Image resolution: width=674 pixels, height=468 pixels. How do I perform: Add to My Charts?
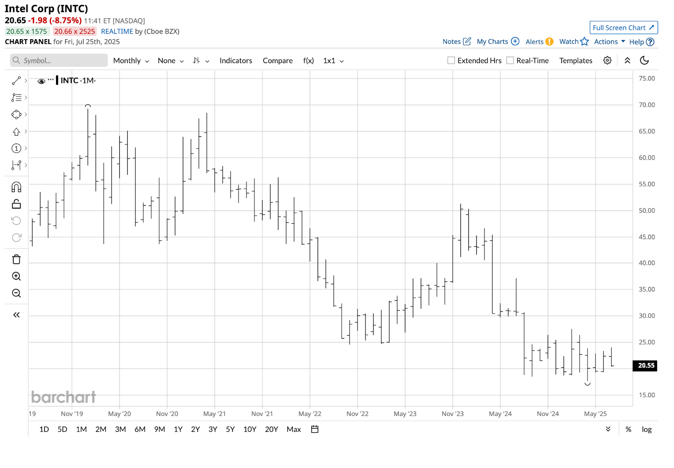498,42
